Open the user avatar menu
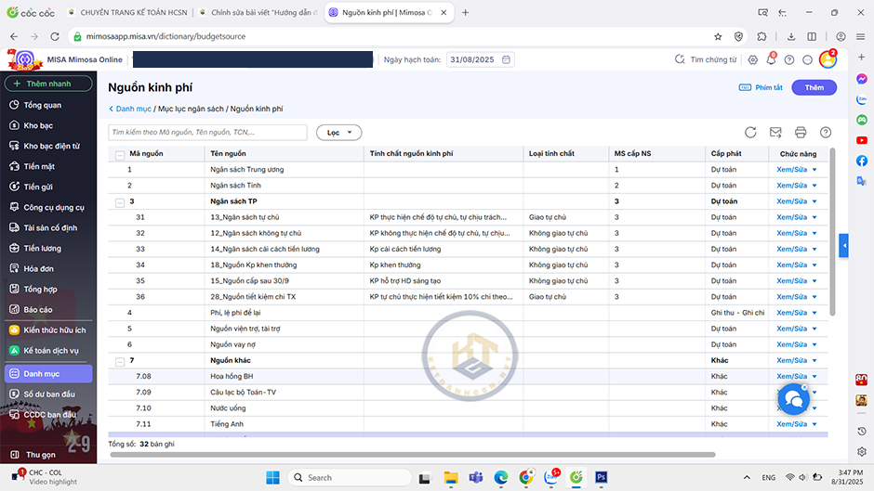 pos(827,59)
